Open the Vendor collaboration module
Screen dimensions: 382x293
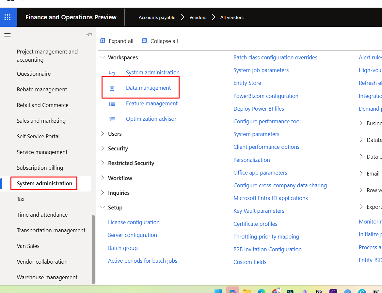click(42, 262)
